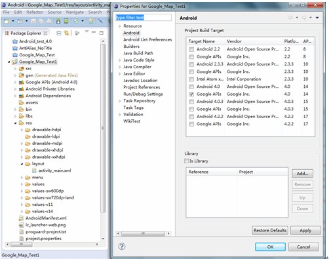
Task: Enable the Is Library checkbox
Action: pyautogui.click(x=186, y=161)
